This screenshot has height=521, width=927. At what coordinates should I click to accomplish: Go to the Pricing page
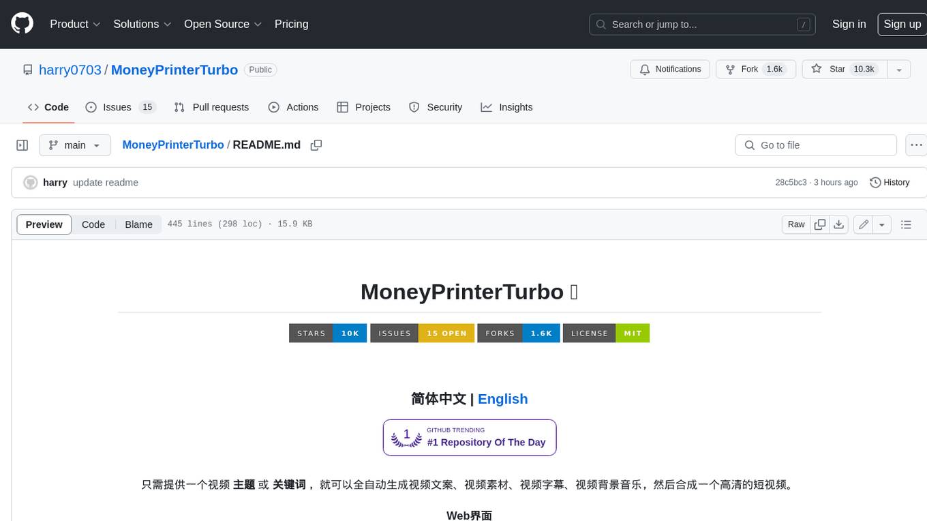[x=291, y=24]
